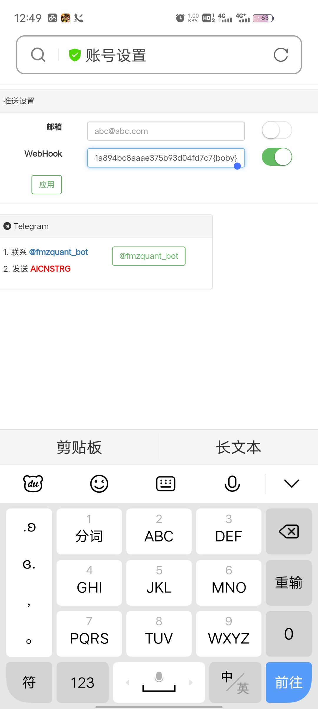Open the blue @fmzquant_bot link
318x709 pixels.
59,252
